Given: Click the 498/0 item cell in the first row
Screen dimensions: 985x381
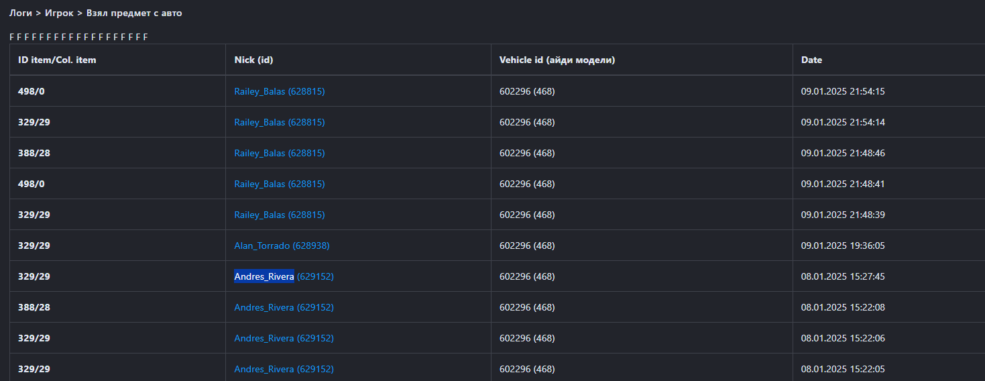Looking at the screenshot, I should click(x=32, y=91).
